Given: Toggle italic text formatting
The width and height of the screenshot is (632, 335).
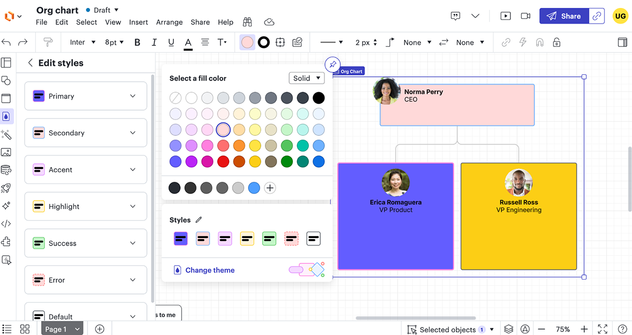Looking at the screenshot, I should (x=154, y=43).
